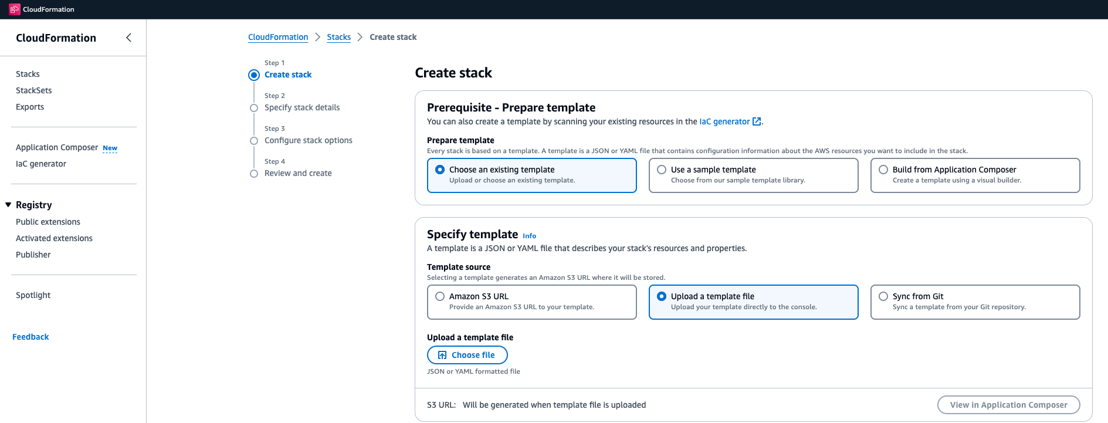This screenshot has width=1108, height=423.
Task: Collapse the CloudFormation side navigation panel
Action: coord(128,38)
